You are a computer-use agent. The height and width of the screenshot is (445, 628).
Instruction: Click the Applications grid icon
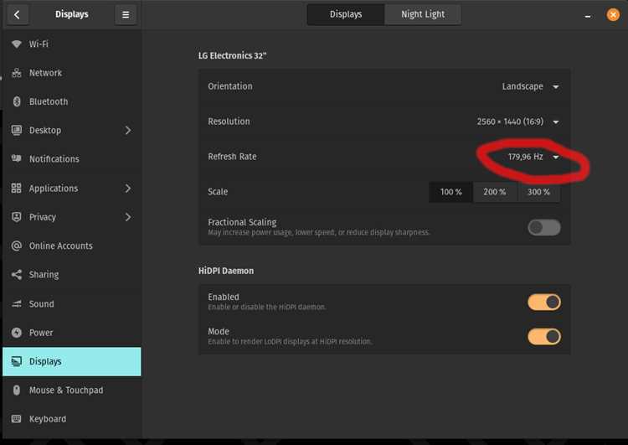click(x=17, y=188)
